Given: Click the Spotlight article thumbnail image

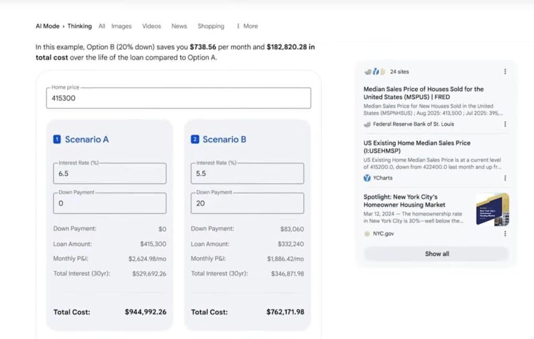Looking at the screenshot, I should [492, 210].
